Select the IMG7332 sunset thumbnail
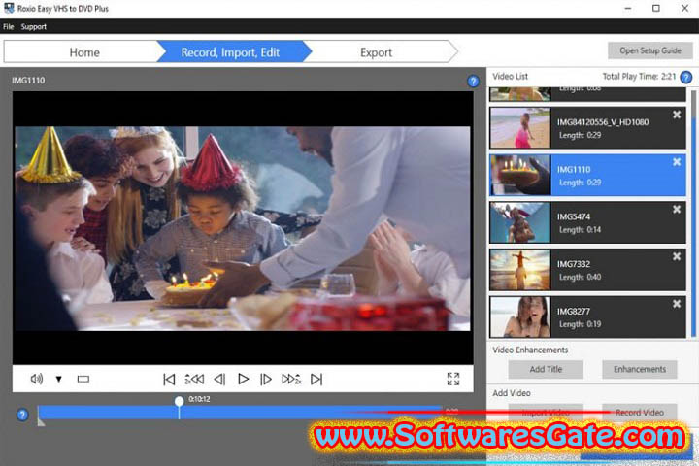Image resolution: width=699 pixels, height=466 pixels. (520, 269)
